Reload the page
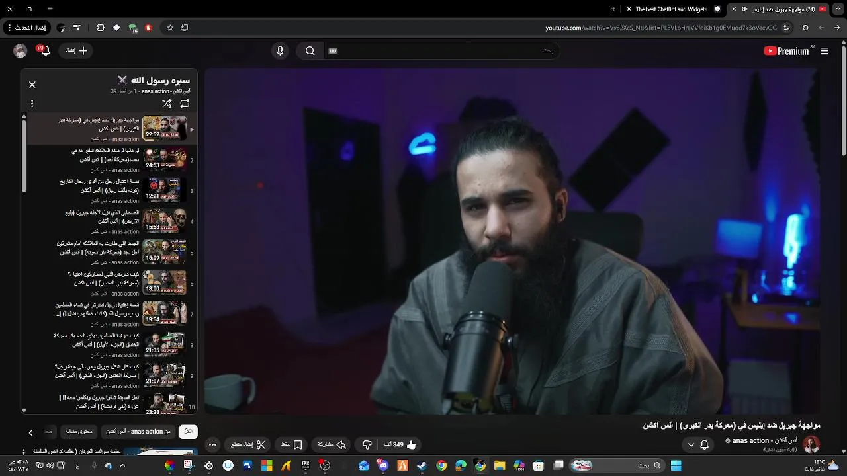Viewport: 847px width, 476px height. (805, 28)
